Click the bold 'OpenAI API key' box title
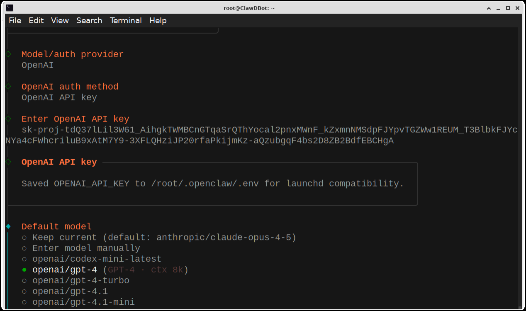Image resolution: width=526 pixels, height=311 pixels. coord(59,162)
